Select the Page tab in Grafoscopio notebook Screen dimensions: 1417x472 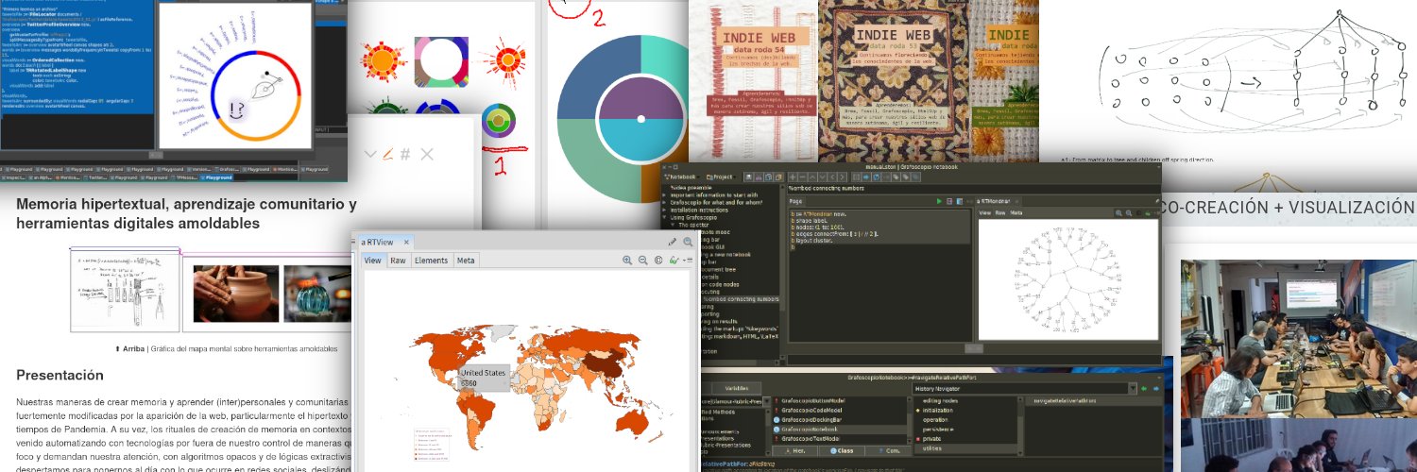pos(795,201)
